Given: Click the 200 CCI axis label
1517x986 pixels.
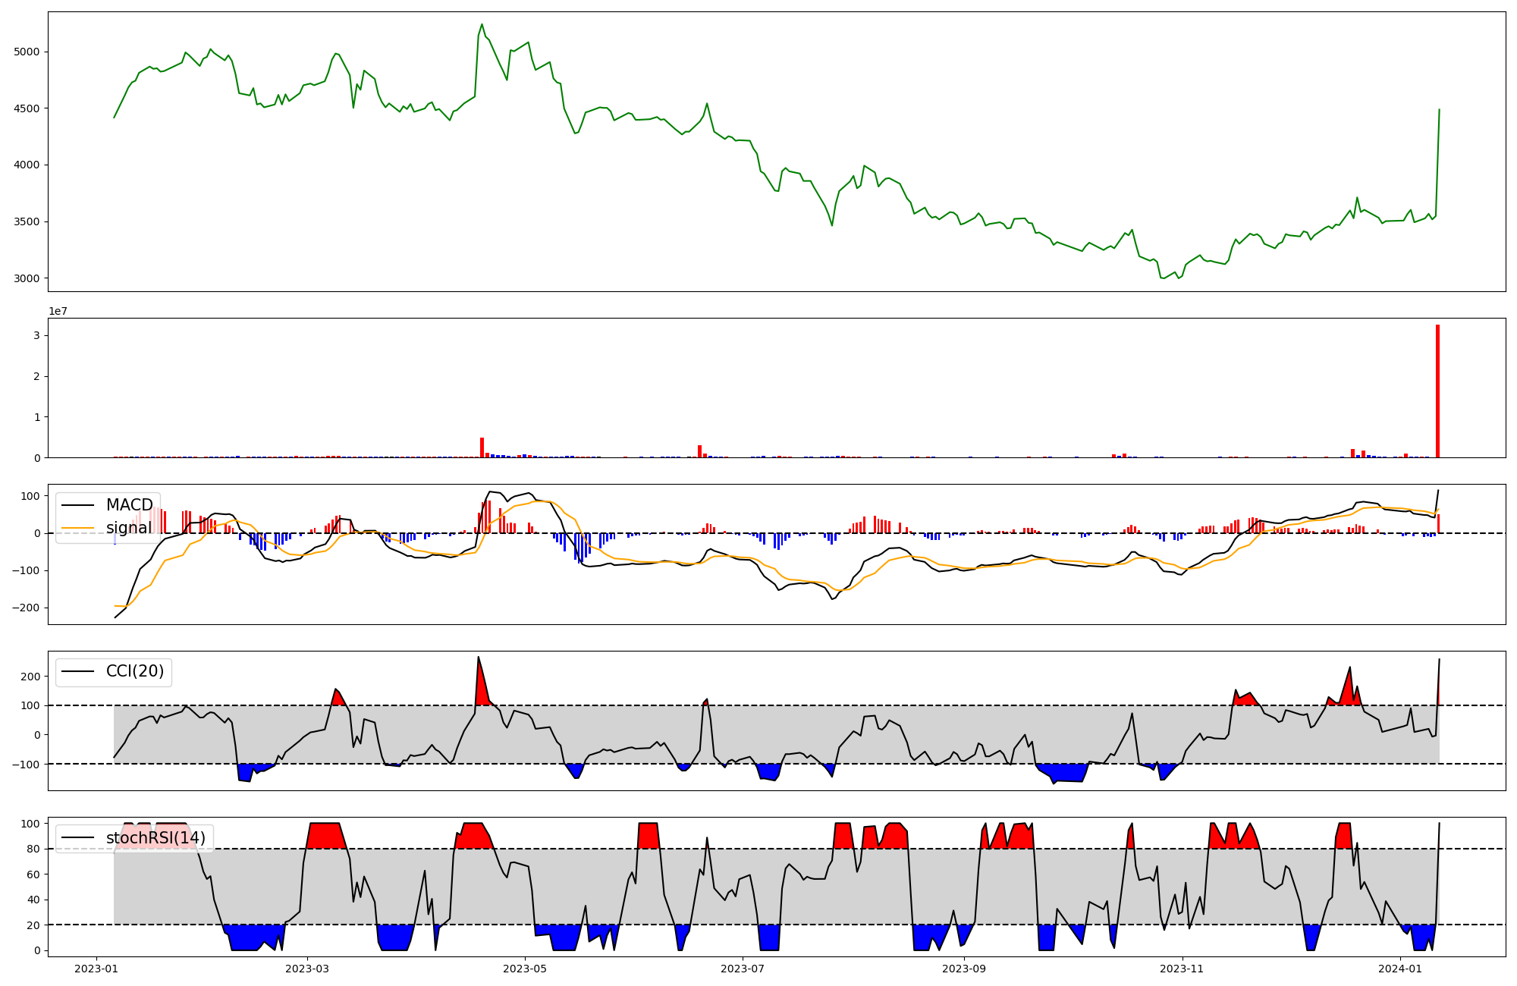Looking at the screenshot, I should click(31, 676).
